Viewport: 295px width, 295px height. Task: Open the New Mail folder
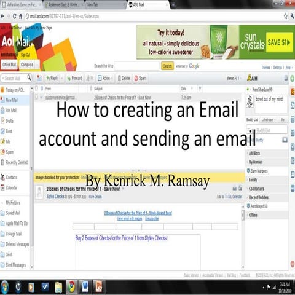pyautogui.click(x=15, y=100)
